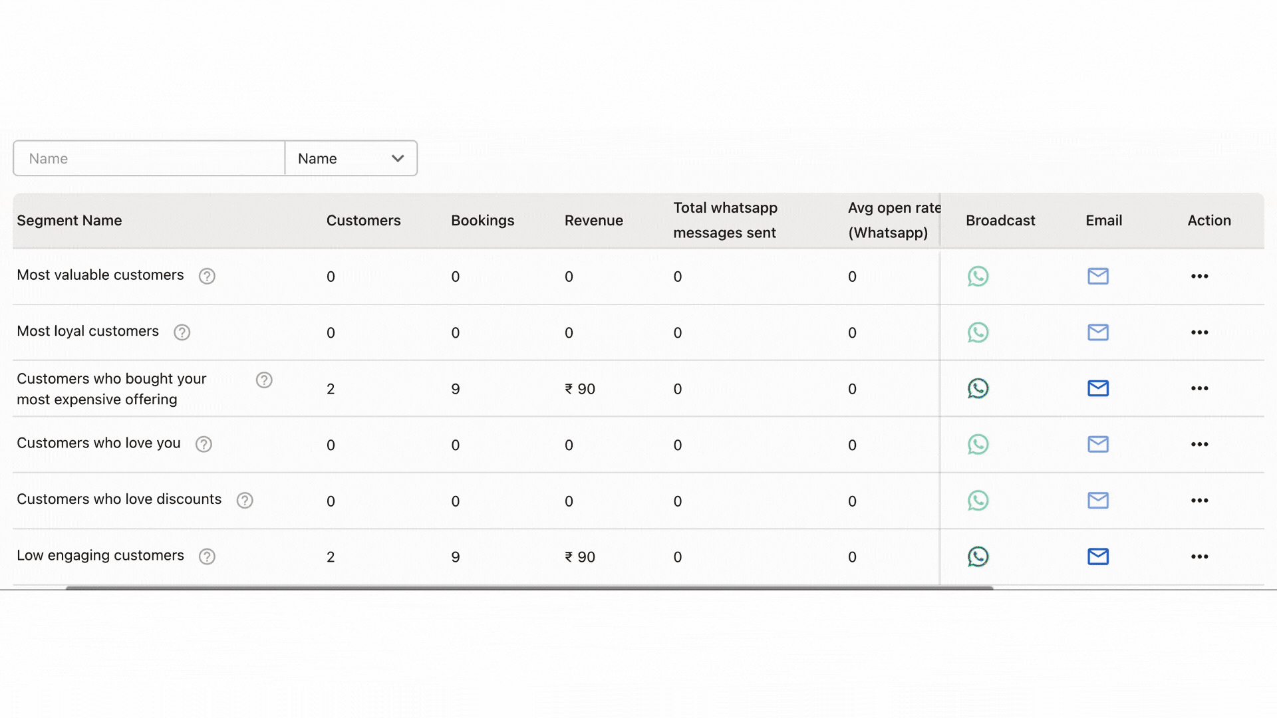The height and width of the screenshot is (718, 1277).
Task: Click WhatsApp icon for Customers who love discounts
Action: (978, 501)
